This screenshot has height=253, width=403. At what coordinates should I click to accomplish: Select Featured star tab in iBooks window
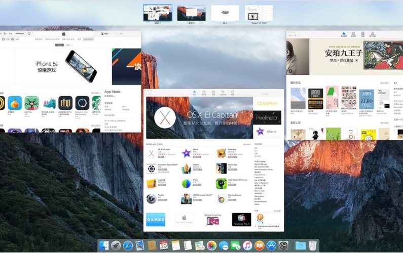pyautogui.click(x=344, y=34)
